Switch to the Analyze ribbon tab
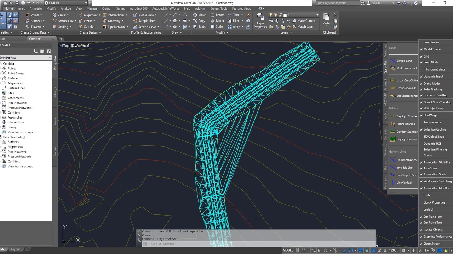The image size is (453, 254). 66,8
